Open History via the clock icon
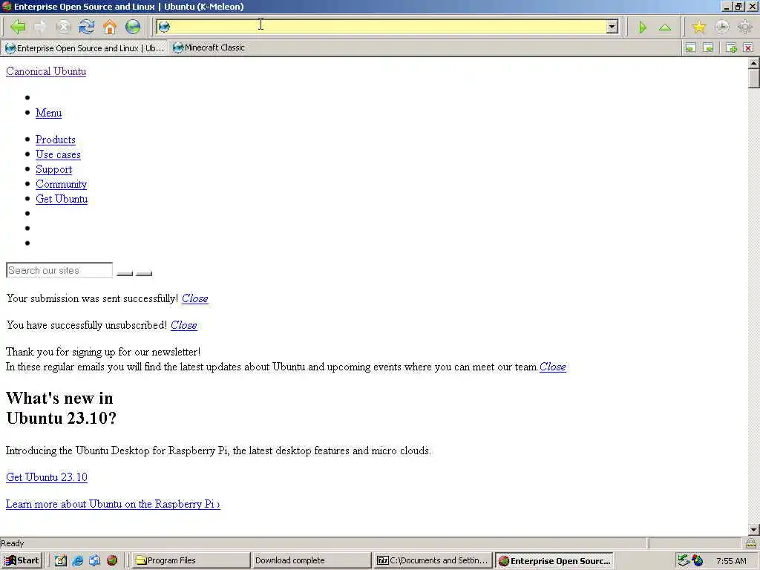 (721, 27)
